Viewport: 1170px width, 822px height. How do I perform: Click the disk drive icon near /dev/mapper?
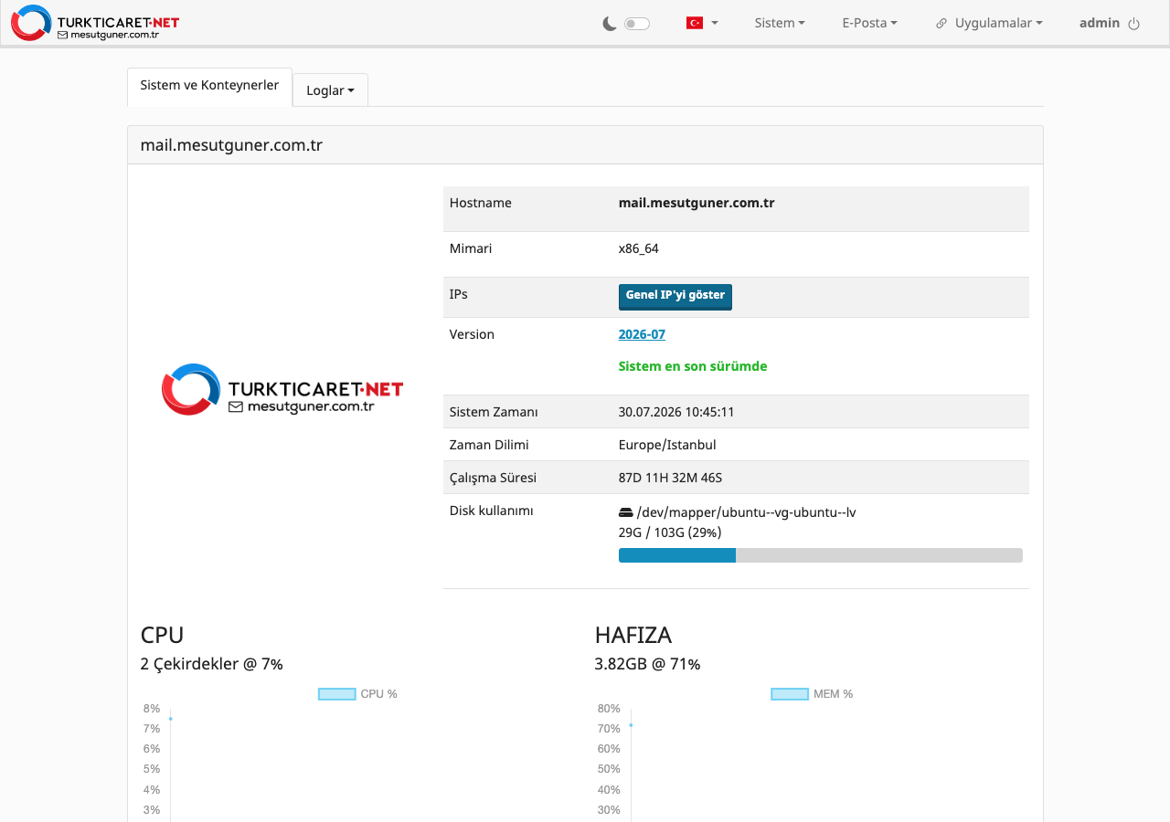(626, 512)
